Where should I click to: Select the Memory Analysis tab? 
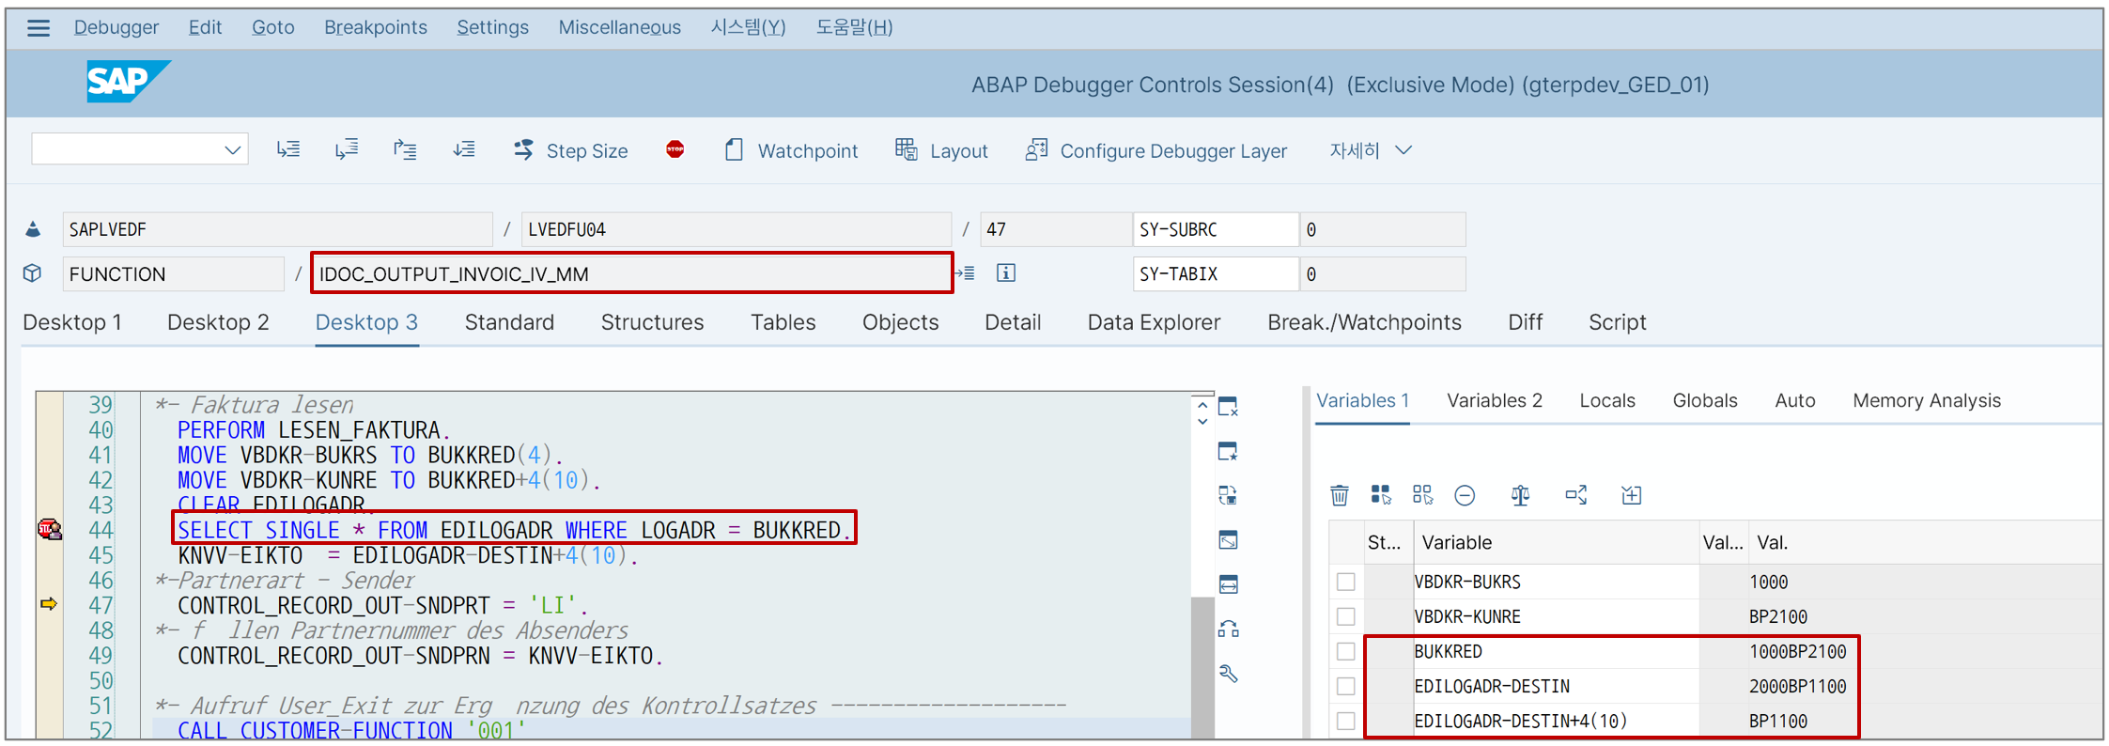click(x=1927, y=400)
